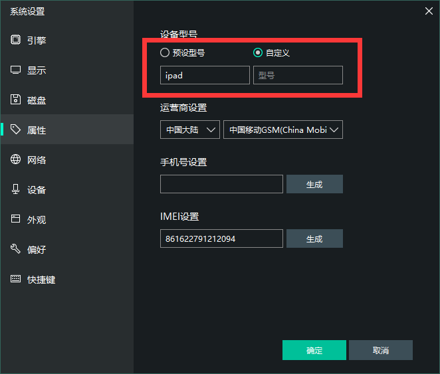The width and height of the screenshot is (440, 374).
Task: Click the disk (磁盘) save icon
Action: (x=15, y=100)
